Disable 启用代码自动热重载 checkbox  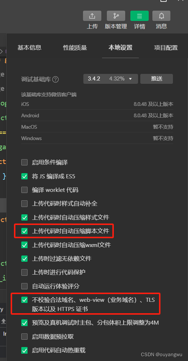tap(24, 350)
